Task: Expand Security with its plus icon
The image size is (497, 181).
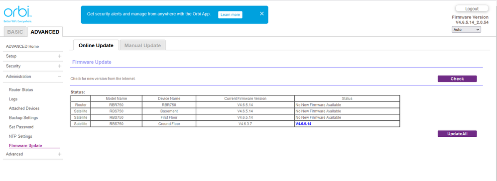Action: 59,66
